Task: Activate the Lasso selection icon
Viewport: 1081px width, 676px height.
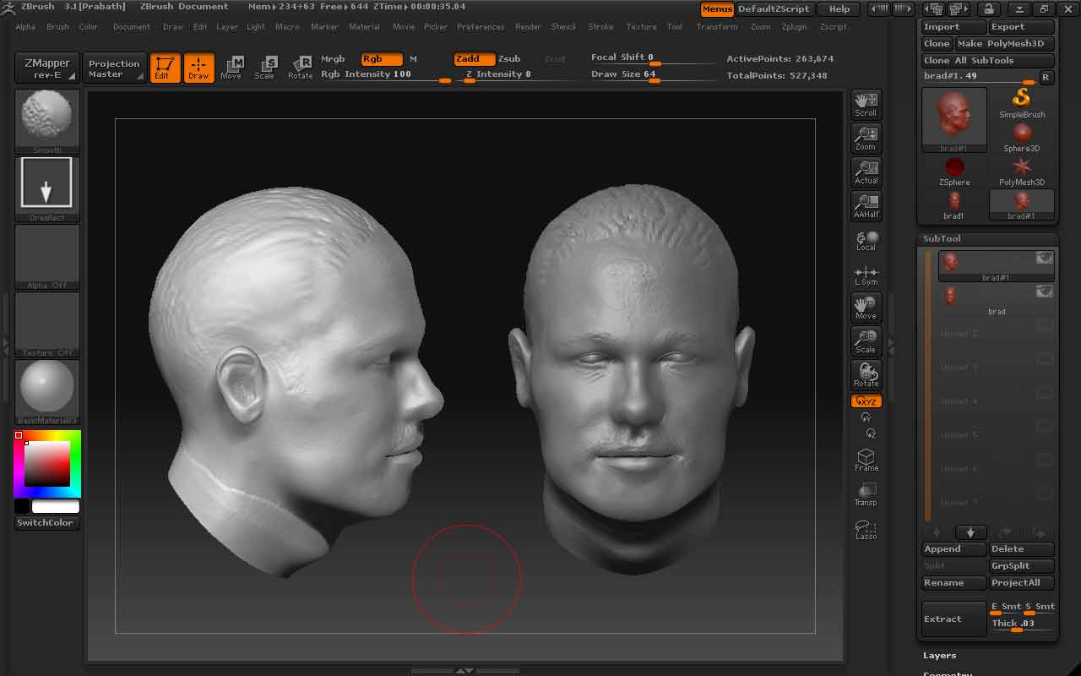Action: (866, 530)
